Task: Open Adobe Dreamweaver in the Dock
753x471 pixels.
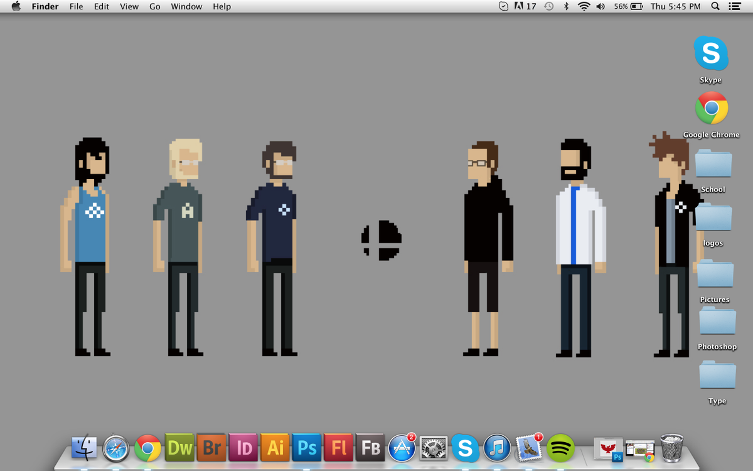Action: [180, 448]
